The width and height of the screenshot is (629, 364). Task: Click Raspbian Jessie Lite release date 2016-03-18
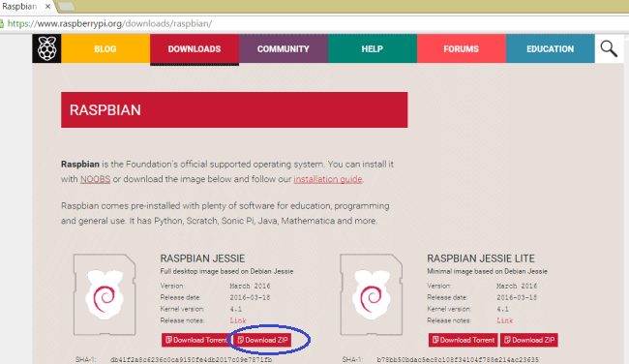[517, 297]
